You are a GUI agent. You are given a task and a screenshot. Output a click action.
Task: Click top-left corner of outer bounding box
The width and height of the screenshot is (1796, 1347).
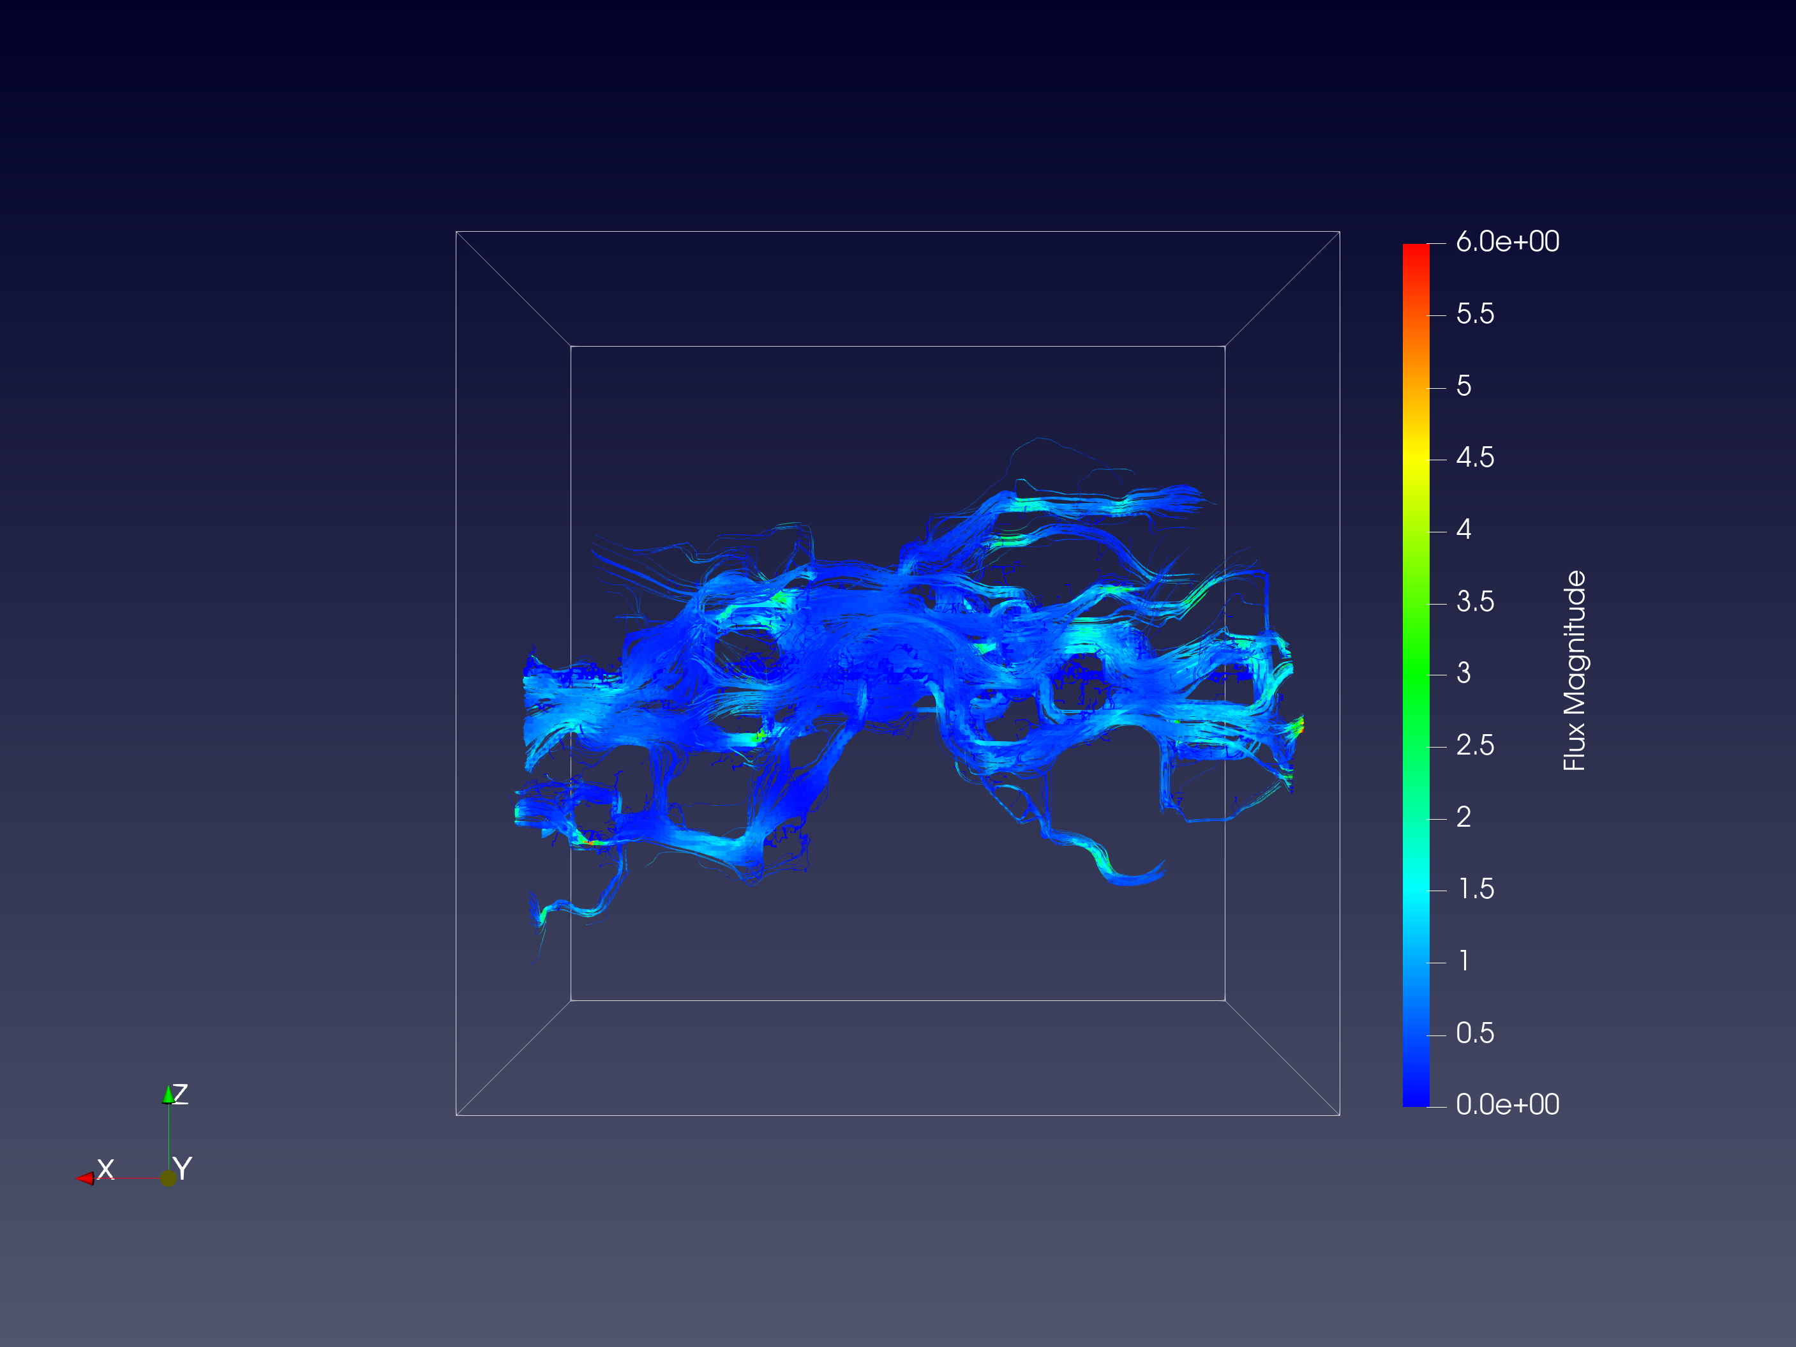(x=456, y=232)
